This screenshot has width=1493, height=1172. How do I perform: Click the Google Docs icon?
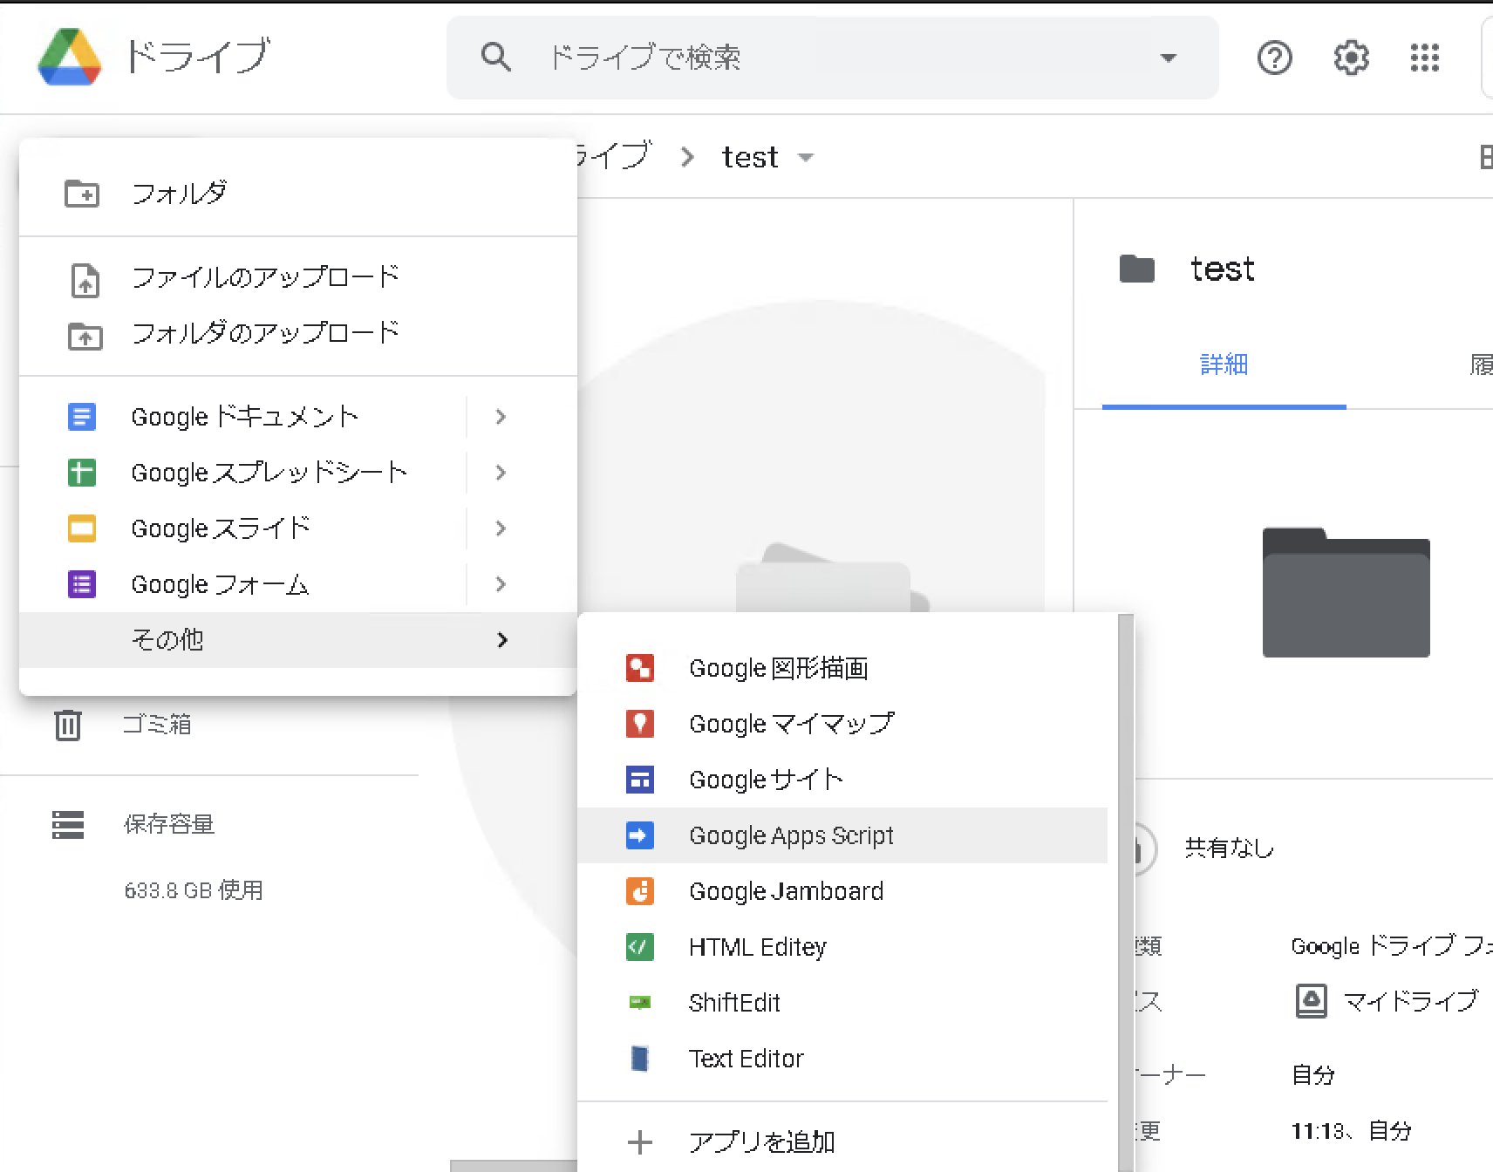coord(82,417)
